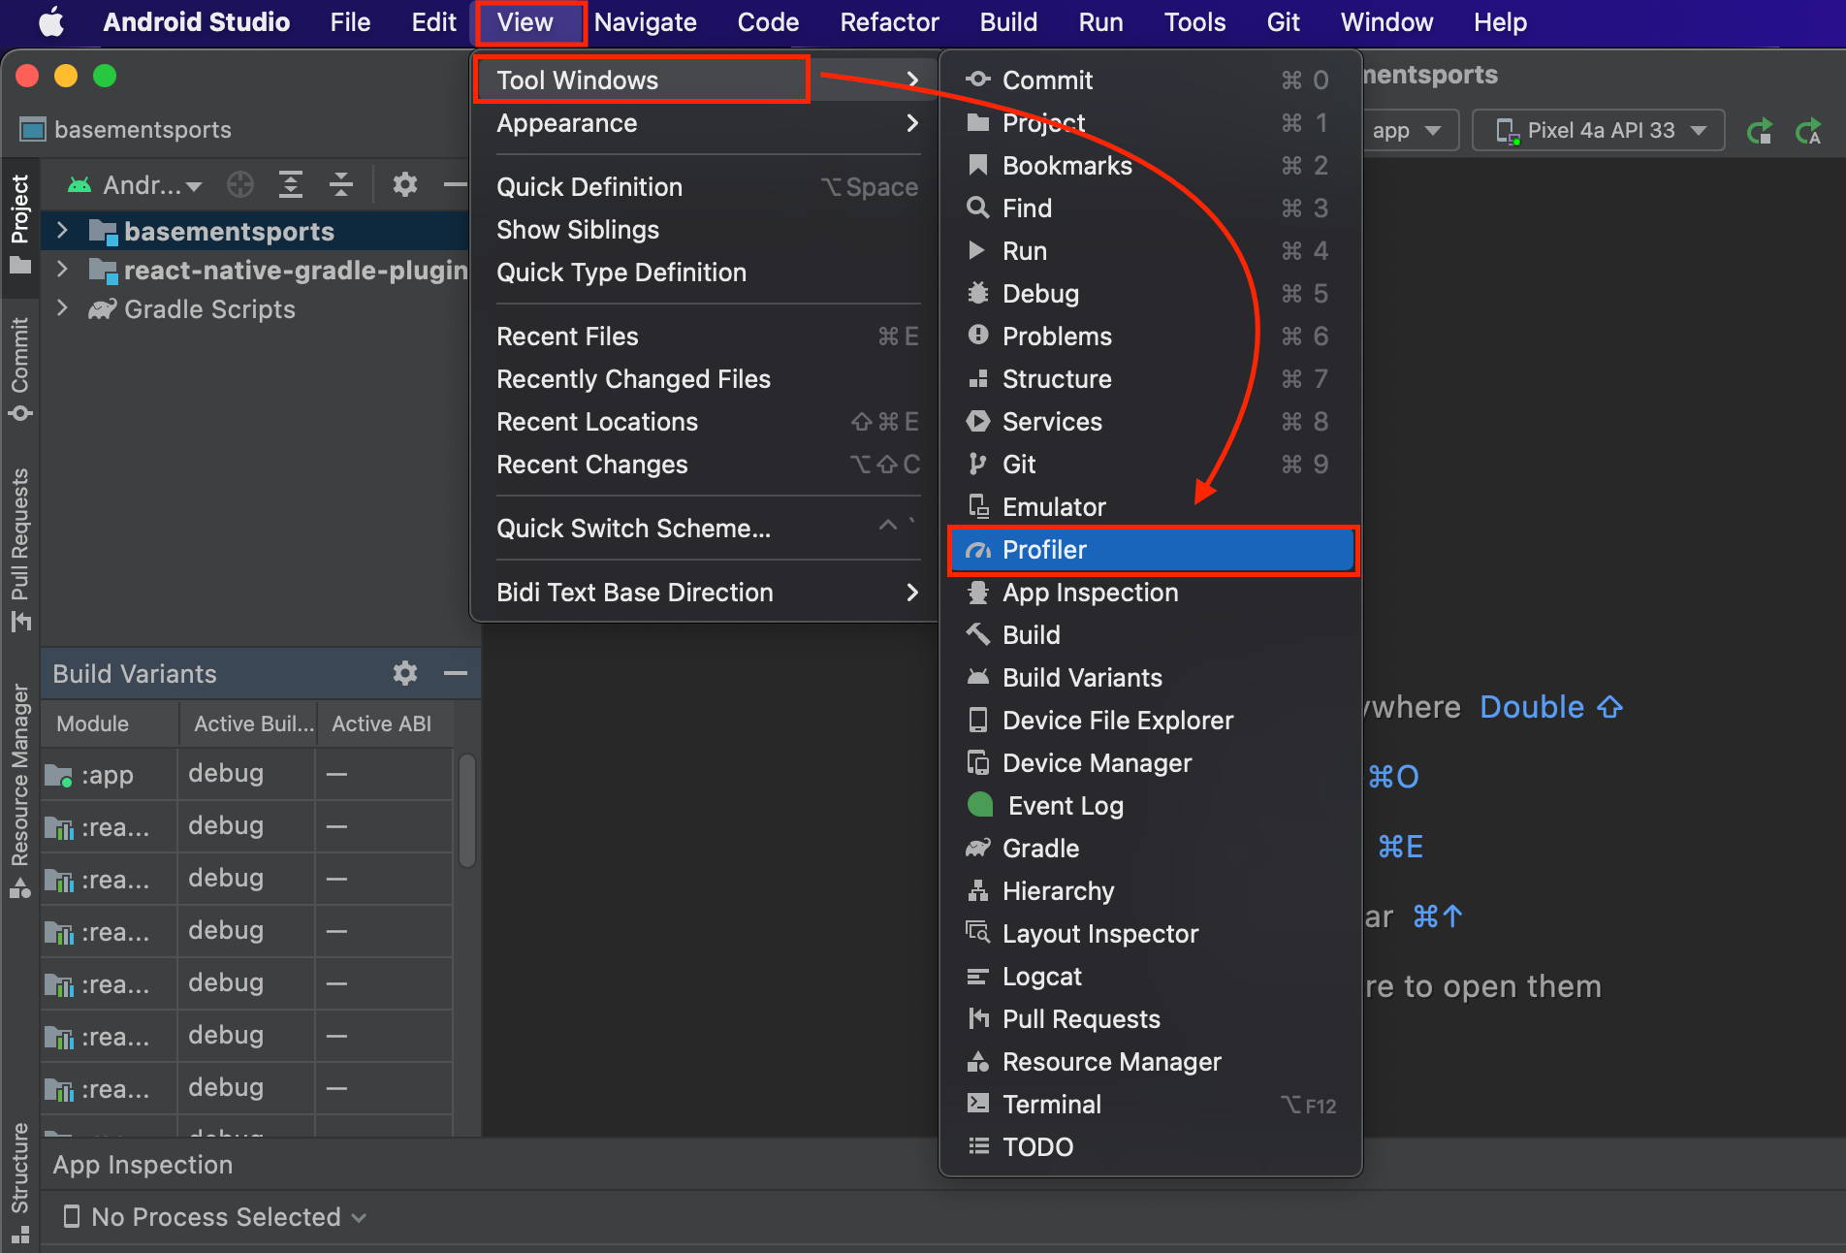The image size is (1846, 1253).
Task: Expand the Gradle Scripts node
Action: pyautogui.click(x=62, y=307)
